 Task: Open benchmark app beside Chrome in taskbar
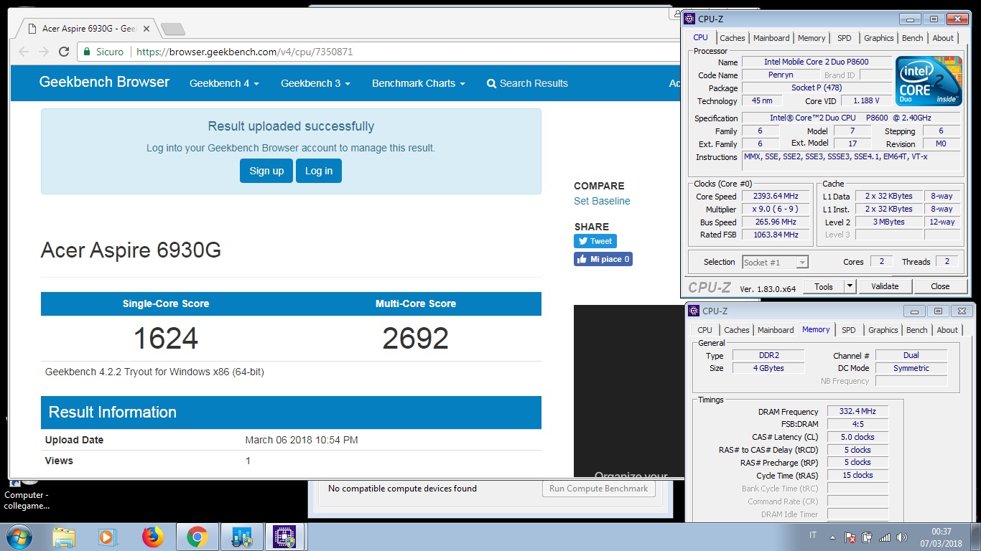point(241,537)
